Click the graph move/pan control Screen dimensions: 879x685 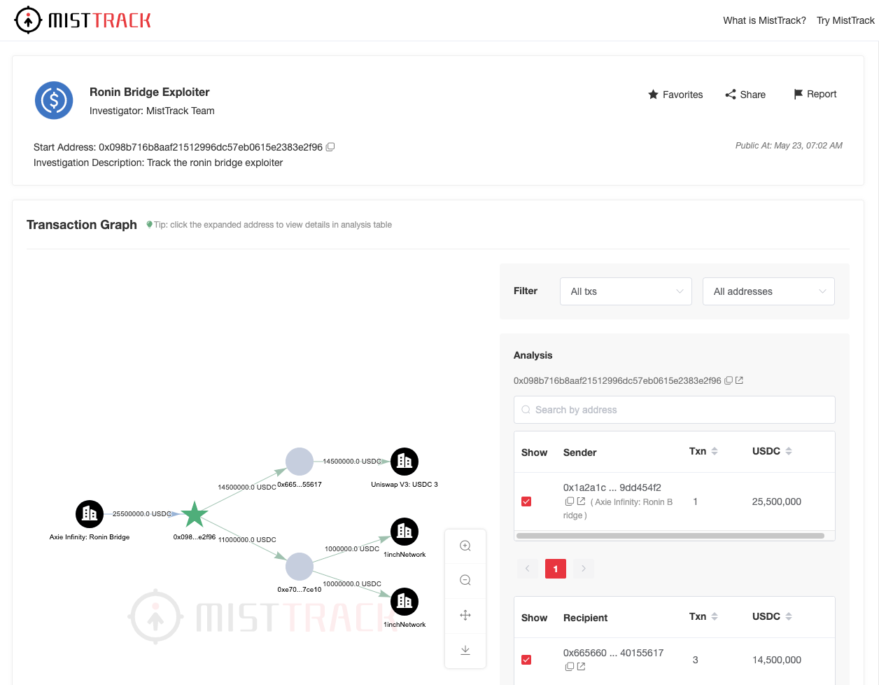(x=465, y=616)
